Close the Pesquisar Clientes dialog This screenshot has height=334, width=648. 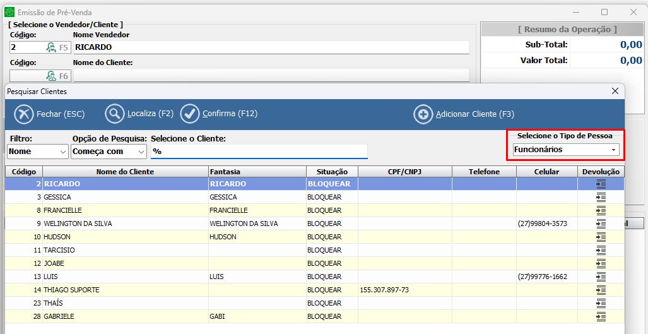pyautogui.click(x=615, y=91)
